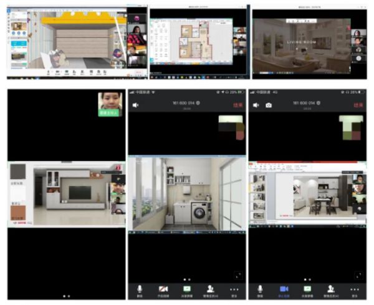374x305 pixels.
Task: Switch camera using the camera icon in the right phone
Action: pyautogui.click(x=269, y=105)
